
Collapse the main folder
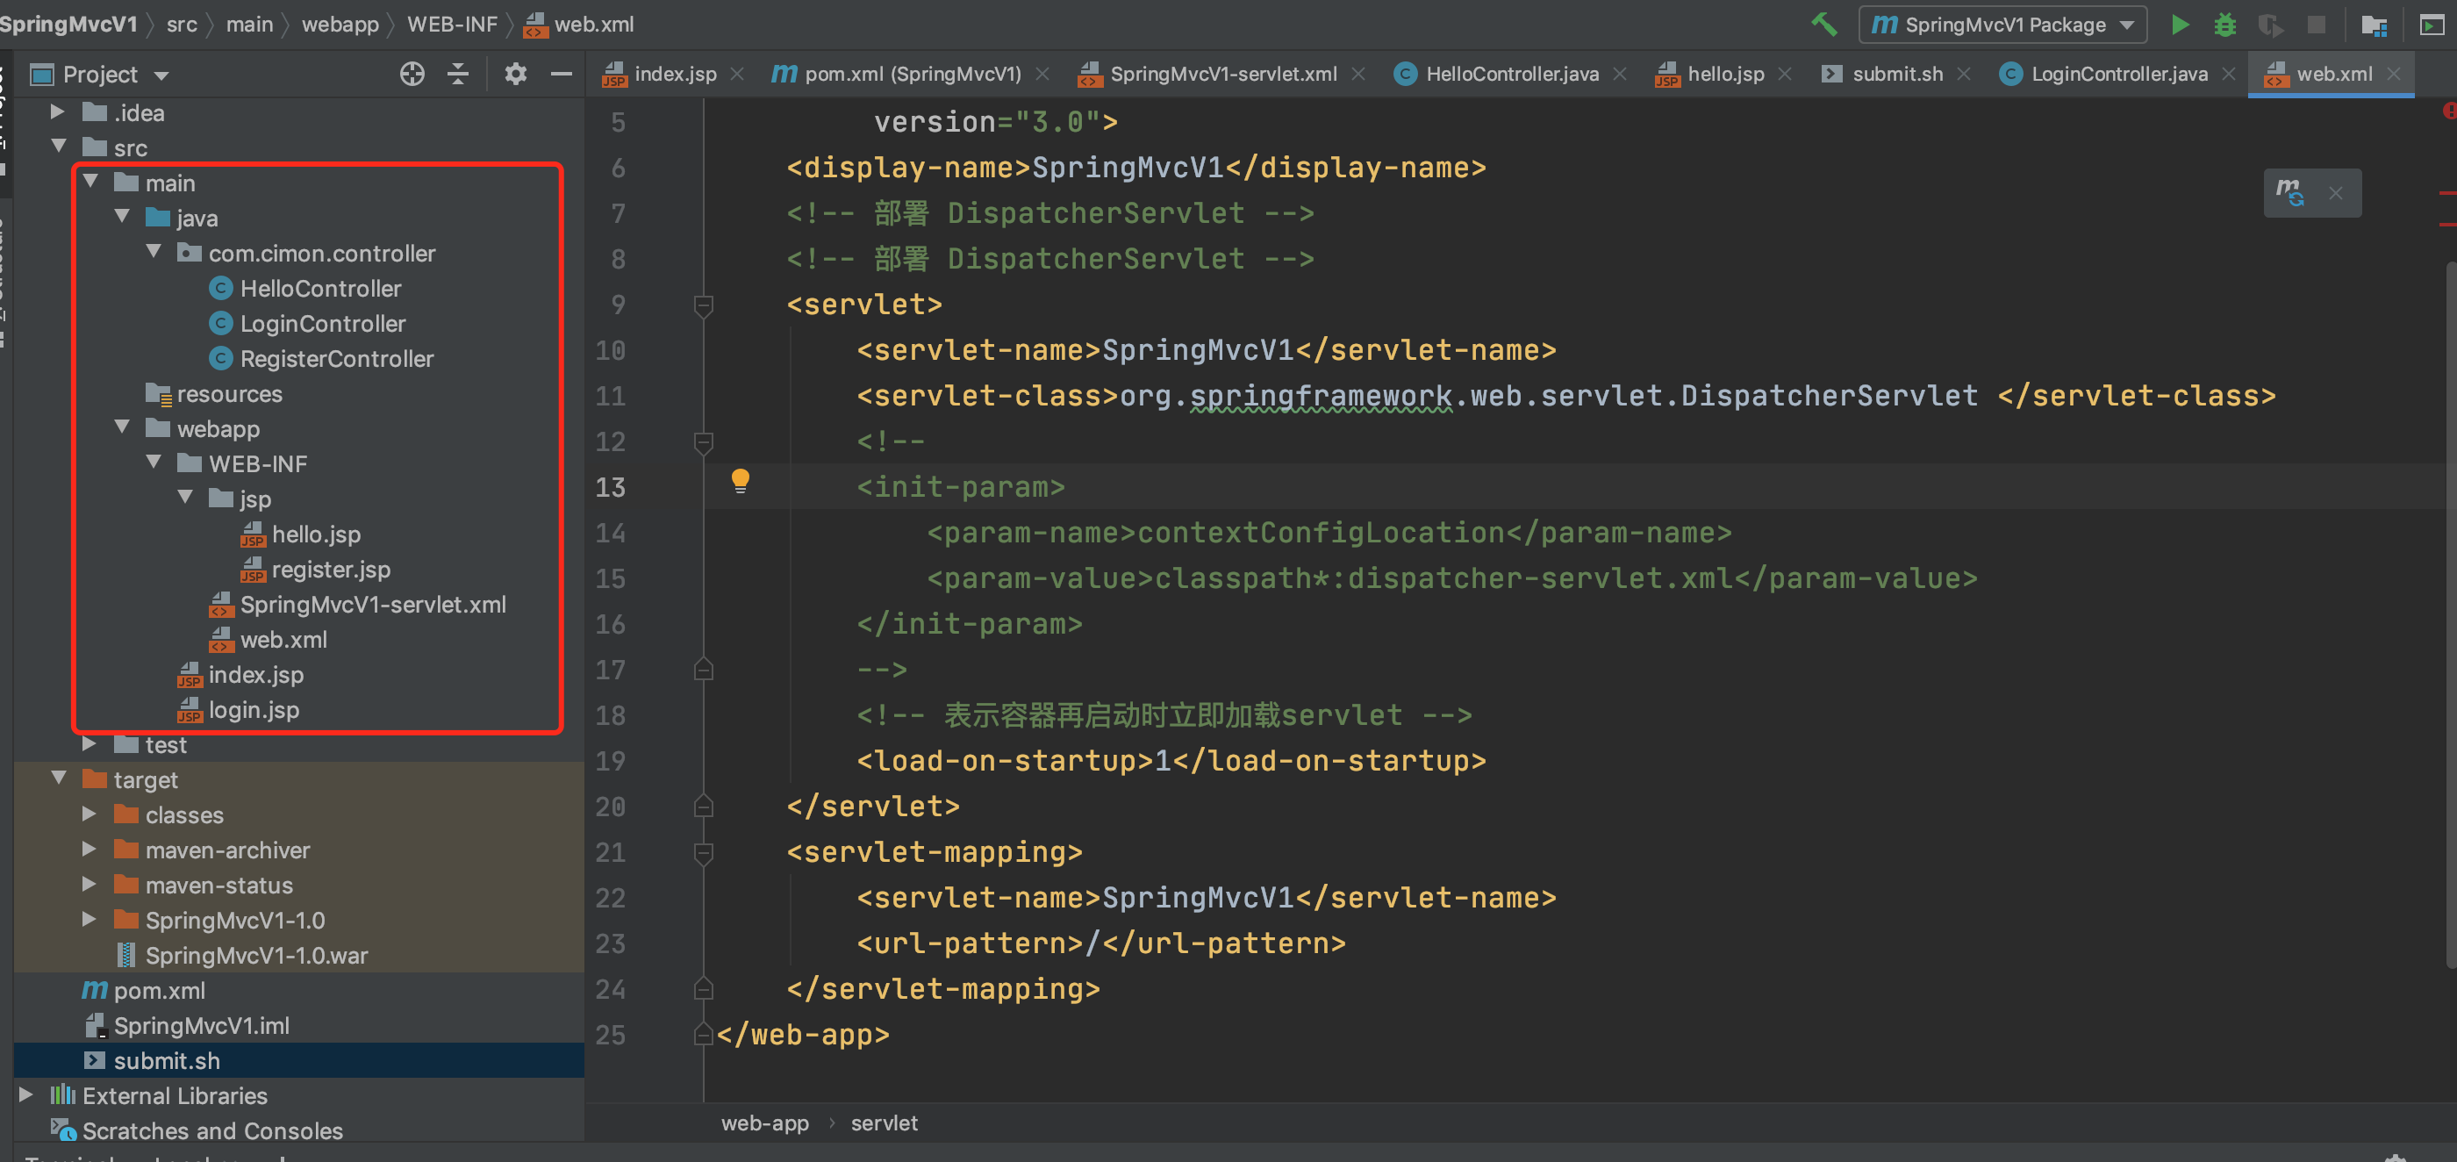point(90,182)
